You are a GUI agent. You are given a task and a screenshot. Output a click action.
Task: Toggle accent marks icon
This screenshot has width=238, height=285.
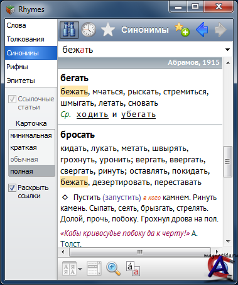(133, 268)
